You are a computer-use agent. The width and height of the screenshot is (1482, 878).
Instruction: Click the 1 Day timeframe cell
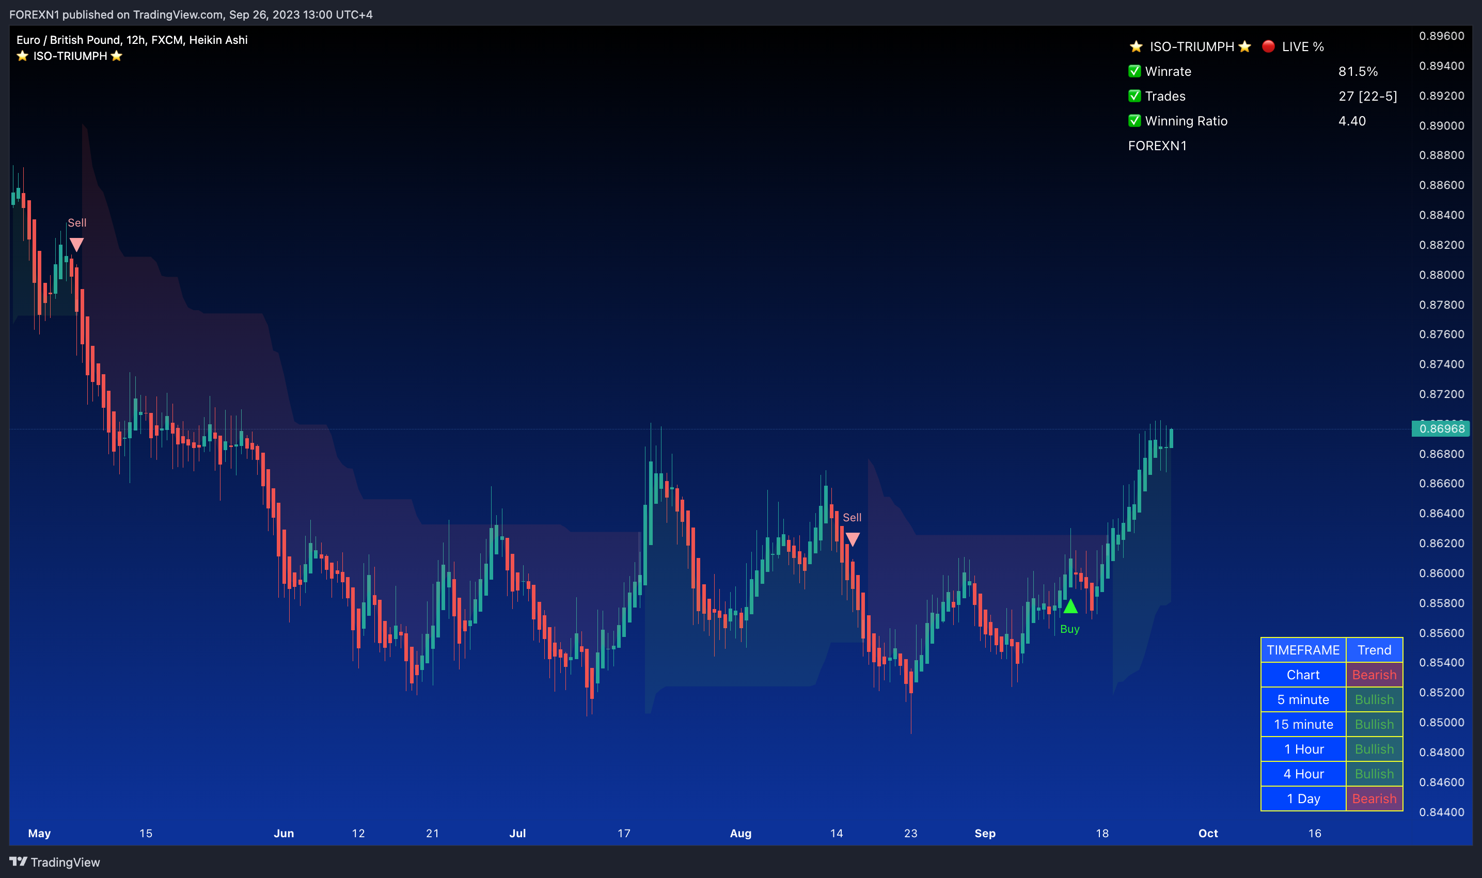(x=1303, y=799)
